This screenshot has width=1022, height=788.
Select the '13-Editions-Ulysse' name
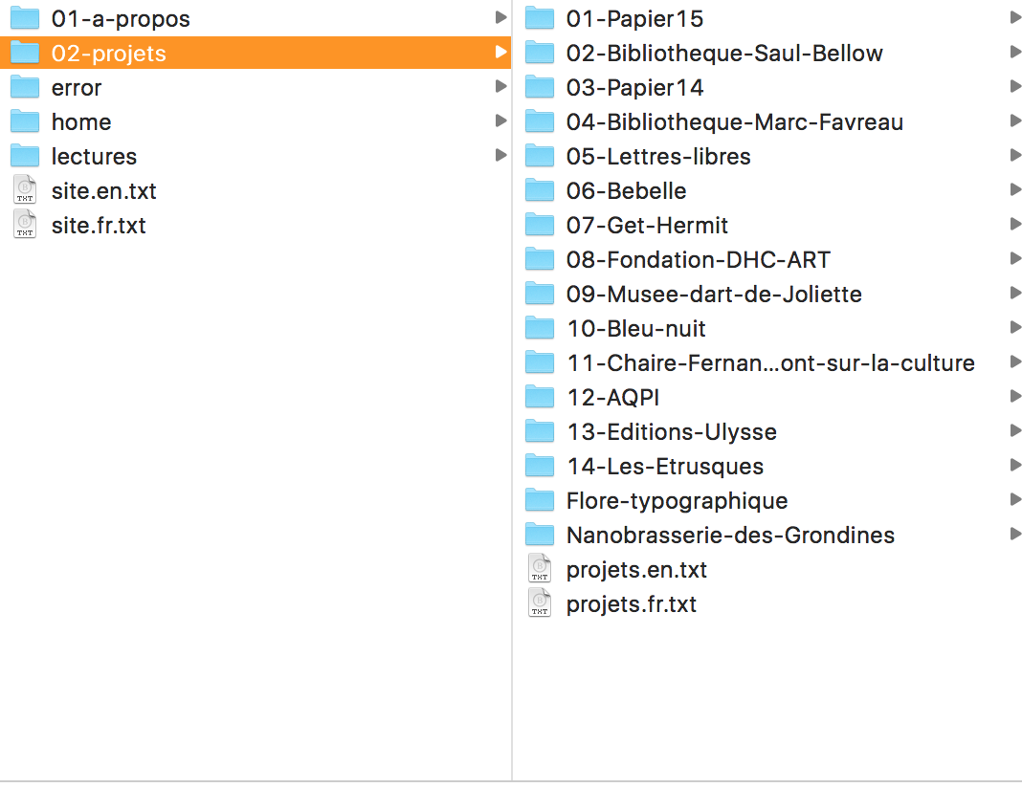coord(672,431)
